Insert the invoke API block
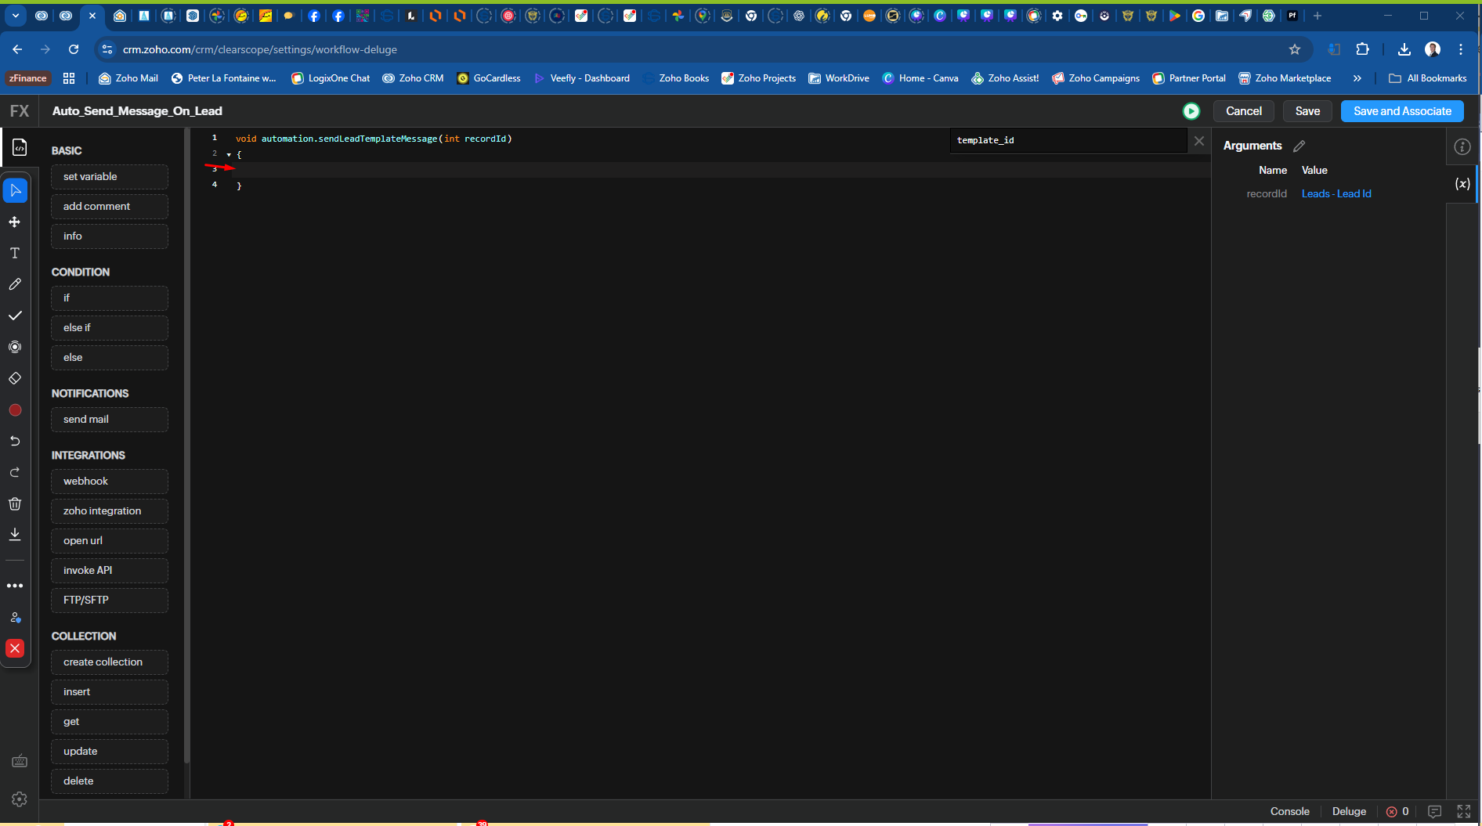Image resolution: width=1482 pixels, height=826 pixels. [x=110, y=571]
